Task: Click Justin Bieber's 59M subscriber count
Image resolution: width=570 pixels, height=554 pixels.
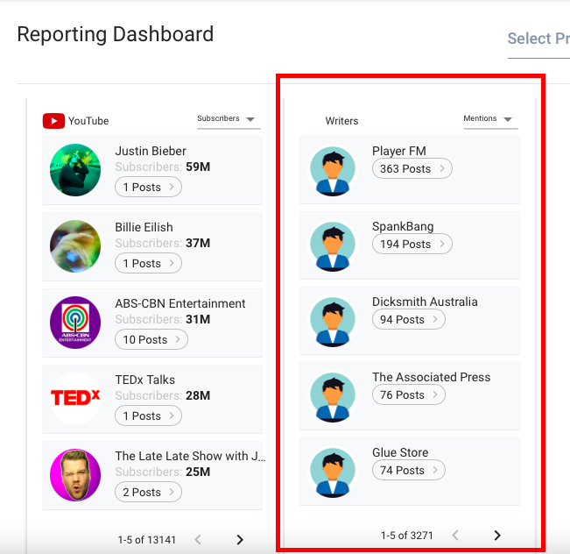Action: [198, 167]
